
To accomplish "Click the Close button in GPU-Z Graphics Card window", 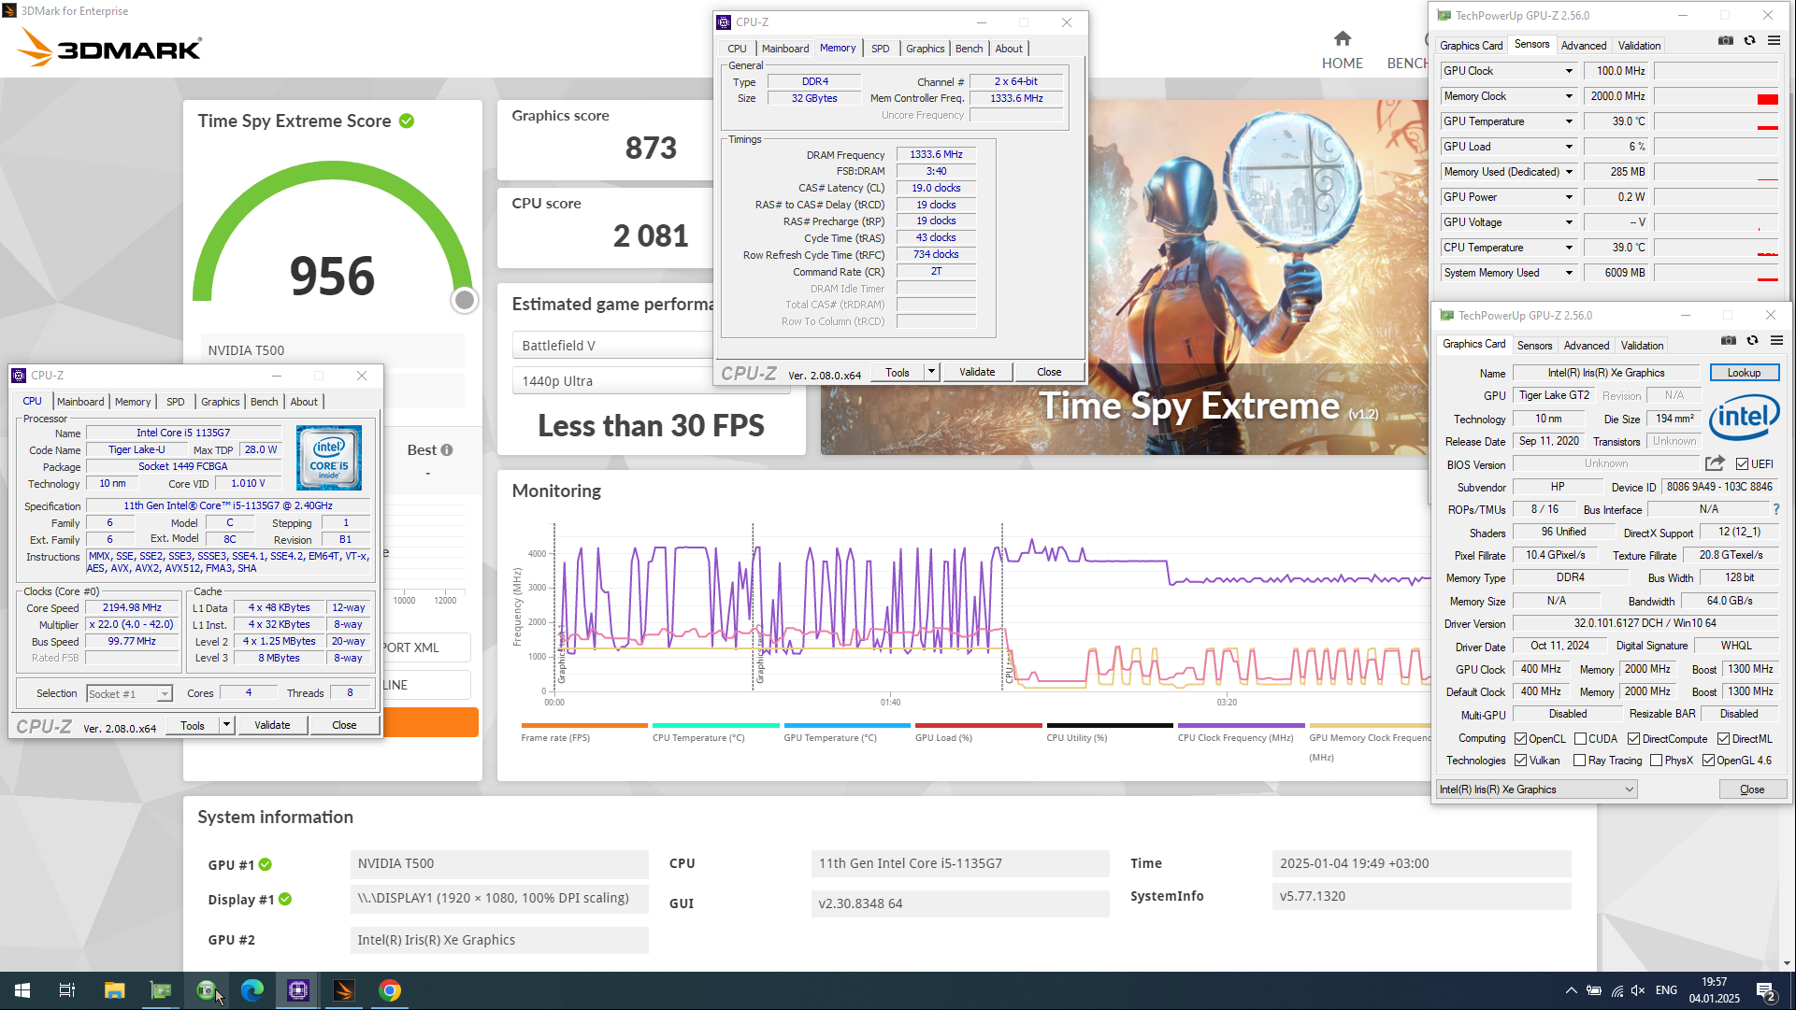I will 1752,790.
